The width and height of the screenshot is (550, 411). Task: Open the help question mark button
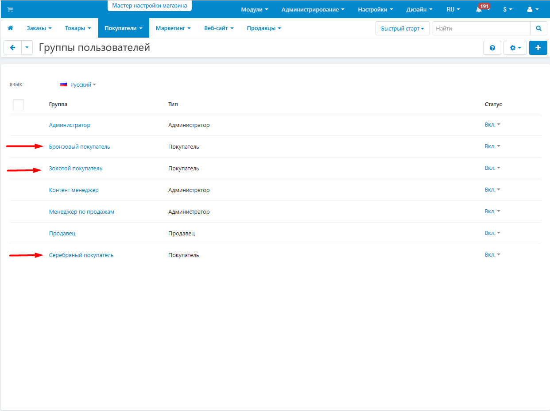click(492, 48)
